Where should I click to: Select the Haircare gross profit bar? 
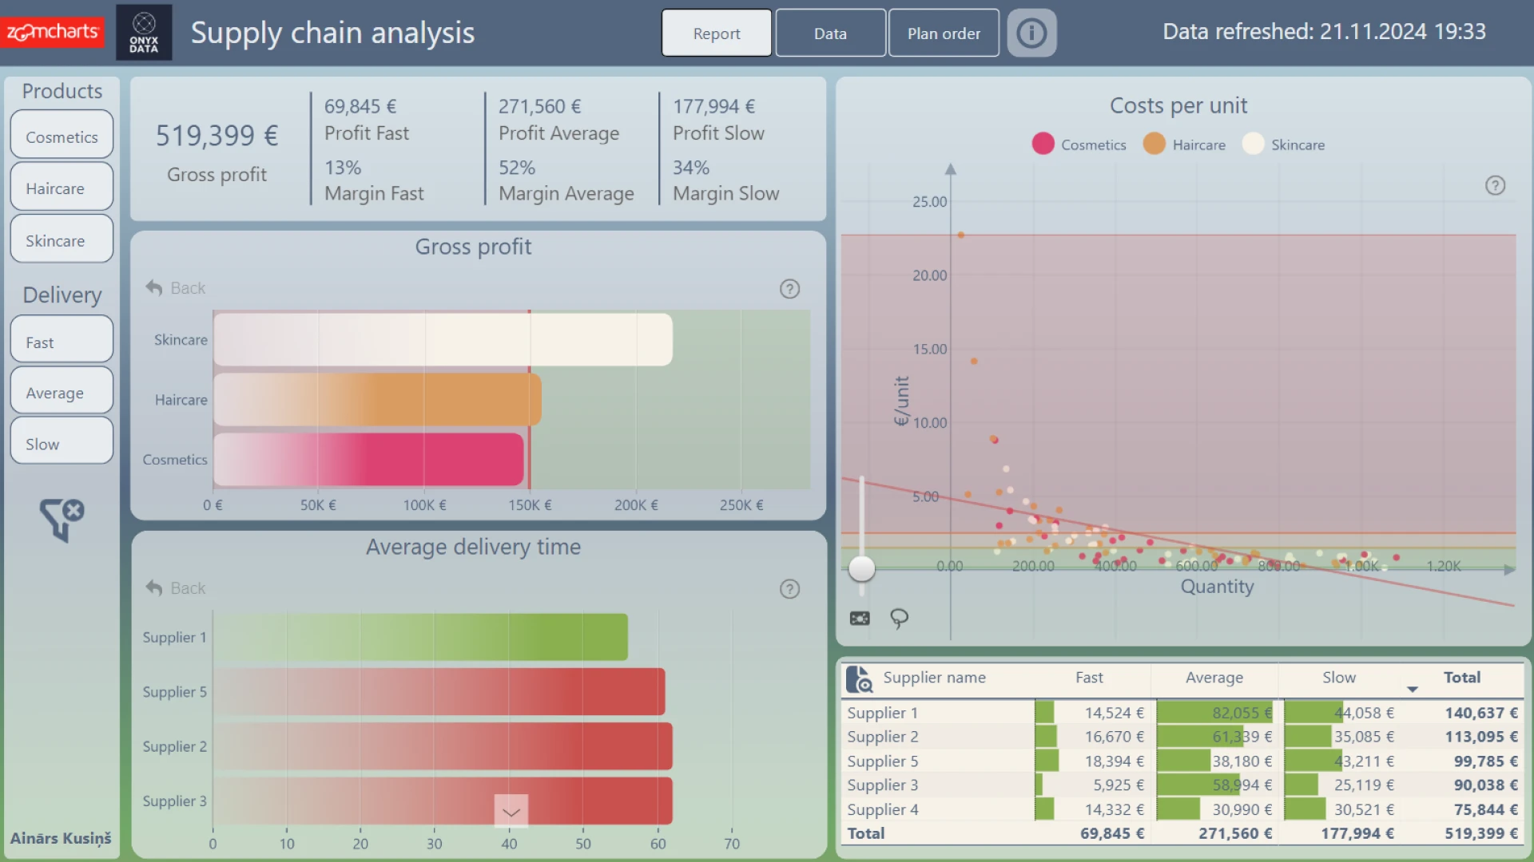point(378,400)
